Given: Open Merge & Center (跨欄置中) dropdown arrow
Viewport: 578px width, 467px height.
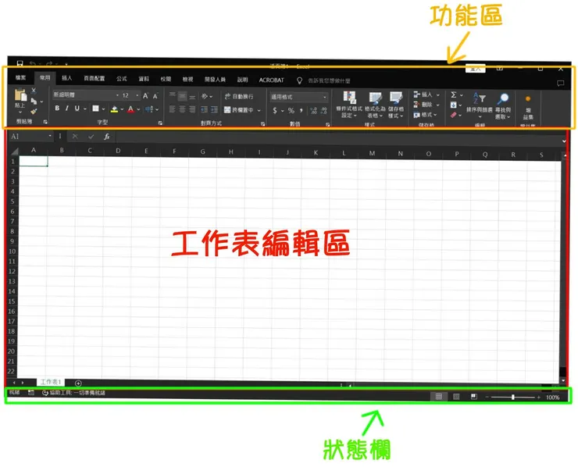Looking at the screenshot, I should point(259,110).
